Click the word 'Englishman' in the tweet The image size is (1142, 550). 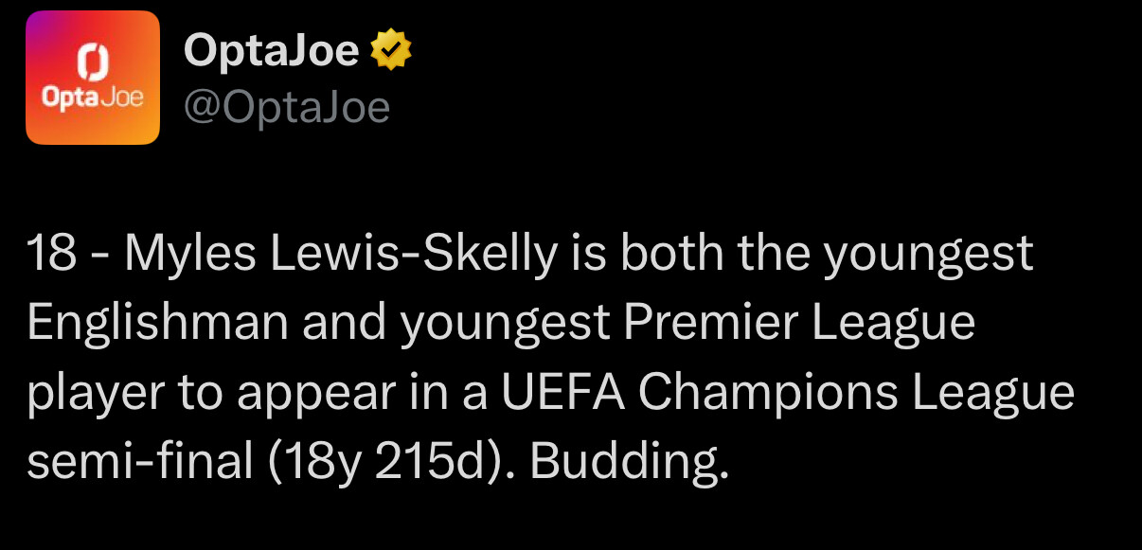point(157,324)
